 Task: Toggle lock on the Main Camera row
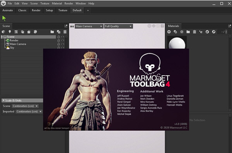click(x=59, y=44)
